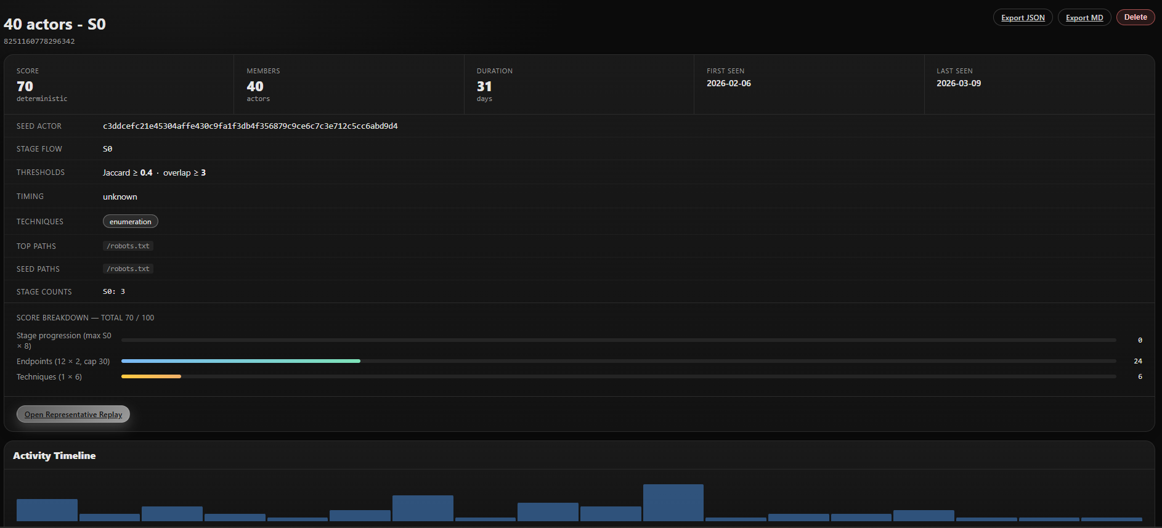Click the Stage progression score bar
The image size is (1162, 528).
619,340
